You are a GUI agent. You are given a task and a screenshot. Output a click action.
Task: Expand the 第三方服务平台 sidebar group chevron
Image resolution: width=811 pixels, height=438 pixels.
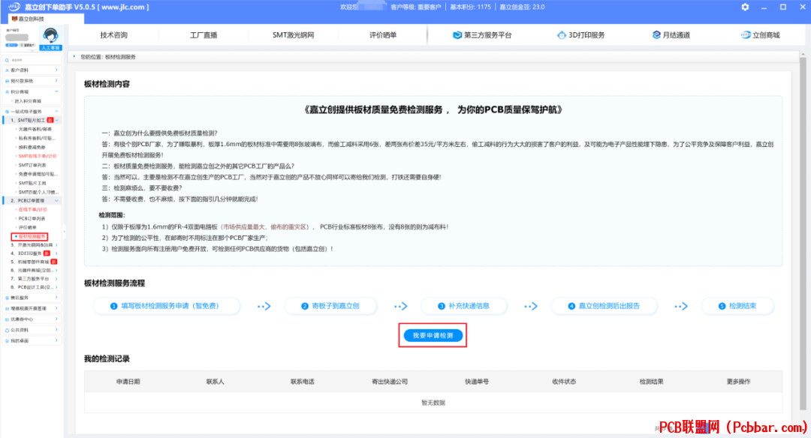tap(56, 278)
